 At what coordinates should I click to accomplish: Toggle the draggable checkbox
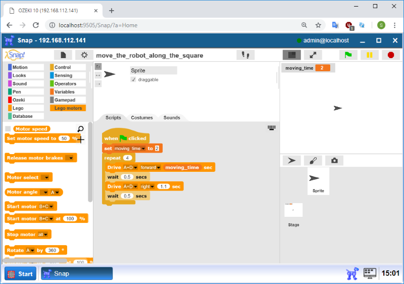coord(133,80)
